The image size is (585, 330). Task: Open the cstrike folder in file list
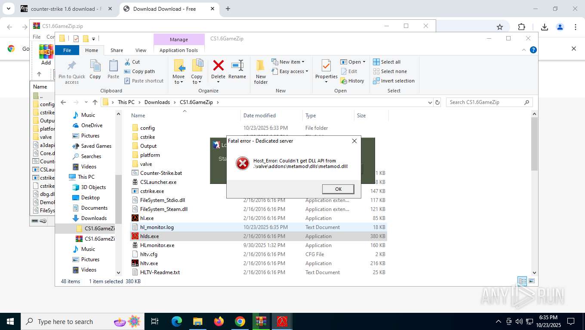click(x=148, y=137)
